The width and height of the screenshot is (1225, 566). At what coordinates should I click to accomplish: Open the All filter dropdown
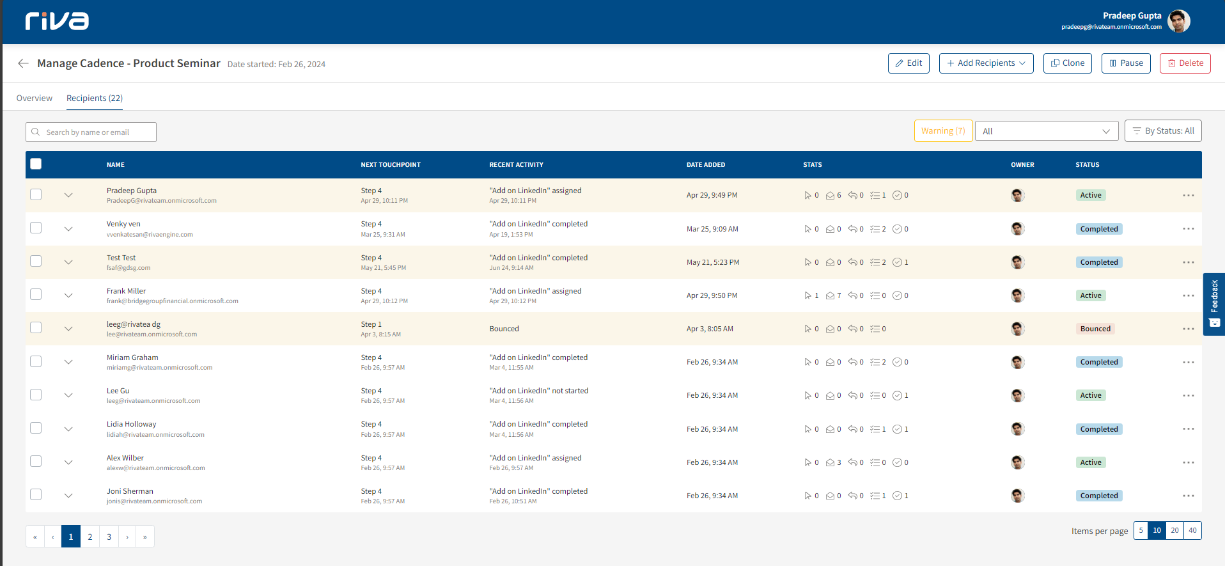click(x=1046, y=131)
